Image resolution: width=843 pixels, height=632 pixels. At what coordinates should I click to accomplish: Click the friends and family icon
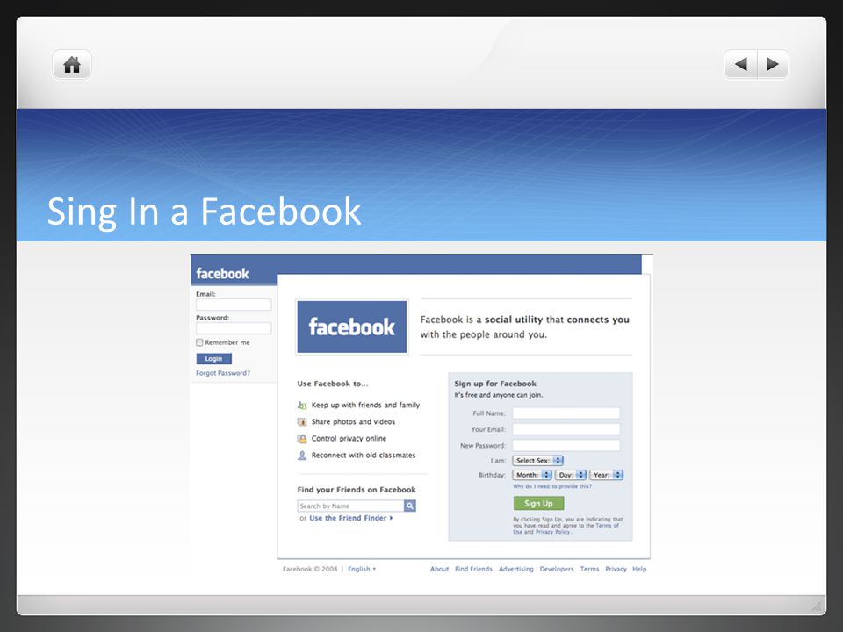click(302, 406)
